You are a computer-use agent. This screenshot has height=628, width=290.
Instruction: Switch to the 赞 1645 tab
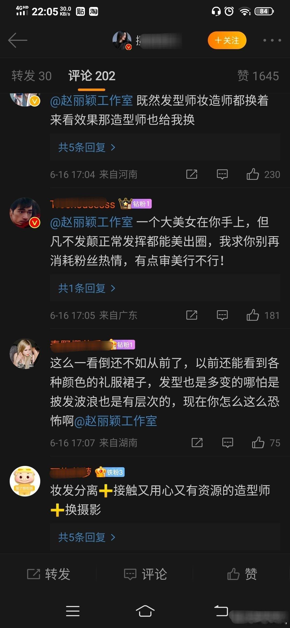click(258, 76)
